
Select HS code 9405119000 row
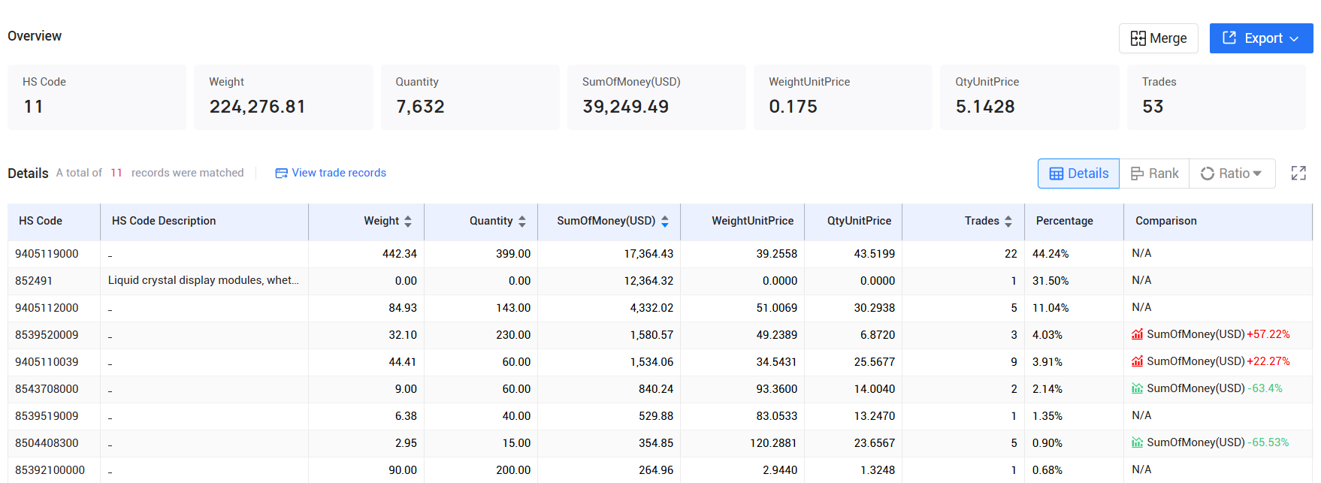point(660,254)
